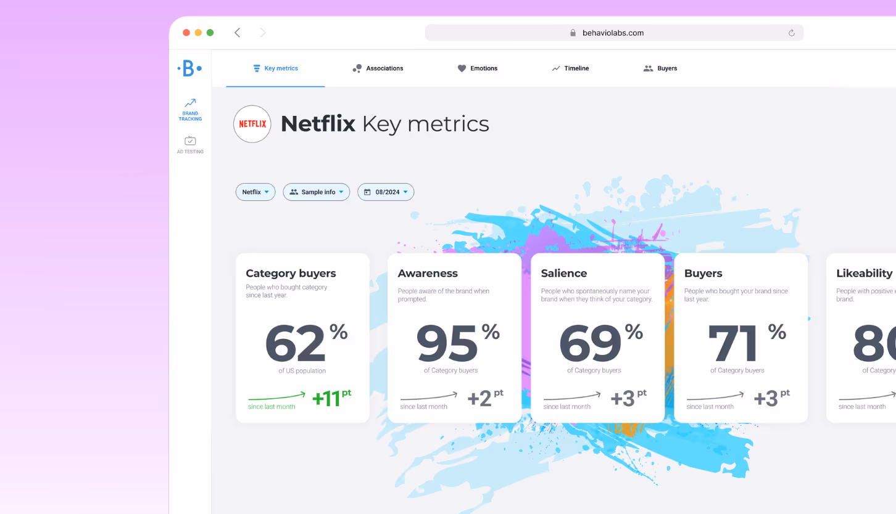The height and width of the screenshot is (514, 896).
Task: Click the padlock icon in address bar
Action: click(573, 33)
